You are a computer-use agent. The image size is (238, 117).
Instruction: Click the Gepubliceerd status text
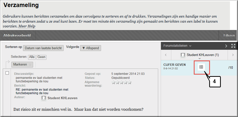pos(121,78)
